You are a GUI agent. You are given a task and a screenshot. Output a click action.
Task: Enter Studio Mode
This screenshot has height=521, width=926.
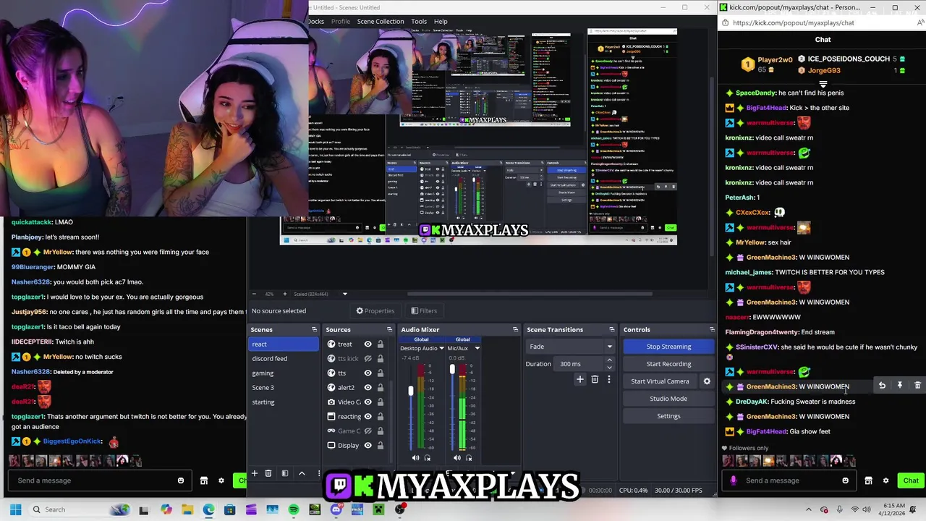(668, 399)
